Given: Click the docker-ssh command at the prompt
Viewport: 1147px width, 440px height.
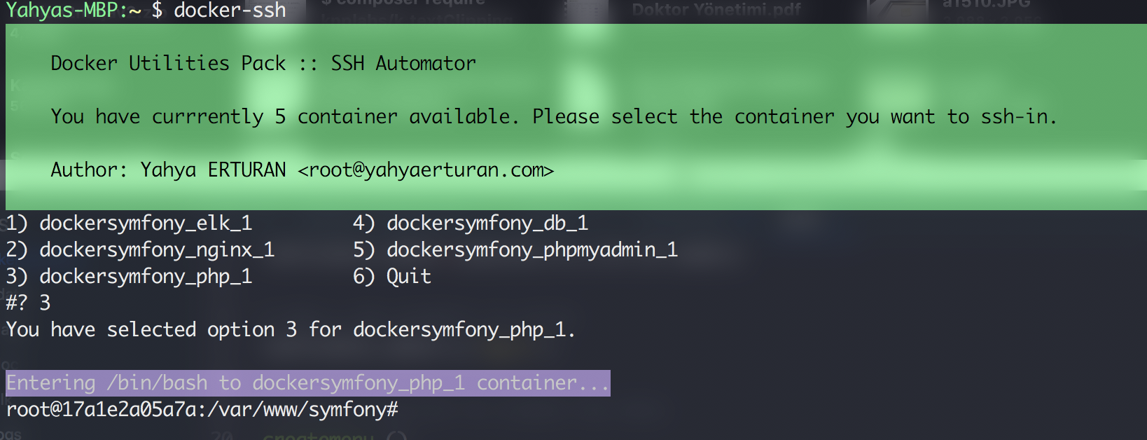Looking at the screenshot, I should (230, 11).
